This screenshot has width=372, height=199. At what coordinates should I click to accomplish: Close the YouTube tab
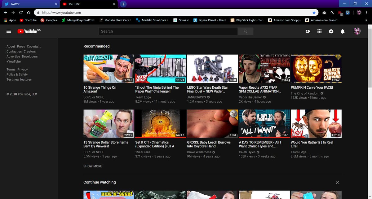pyautogui.click(x=114, y=4)
